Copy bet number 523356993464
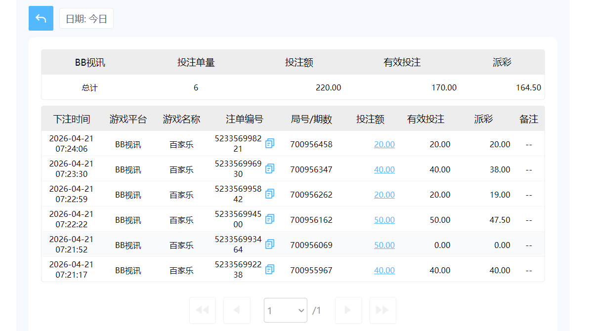The height and width of the screenshot is (331, 589). (x=270, y=244)
